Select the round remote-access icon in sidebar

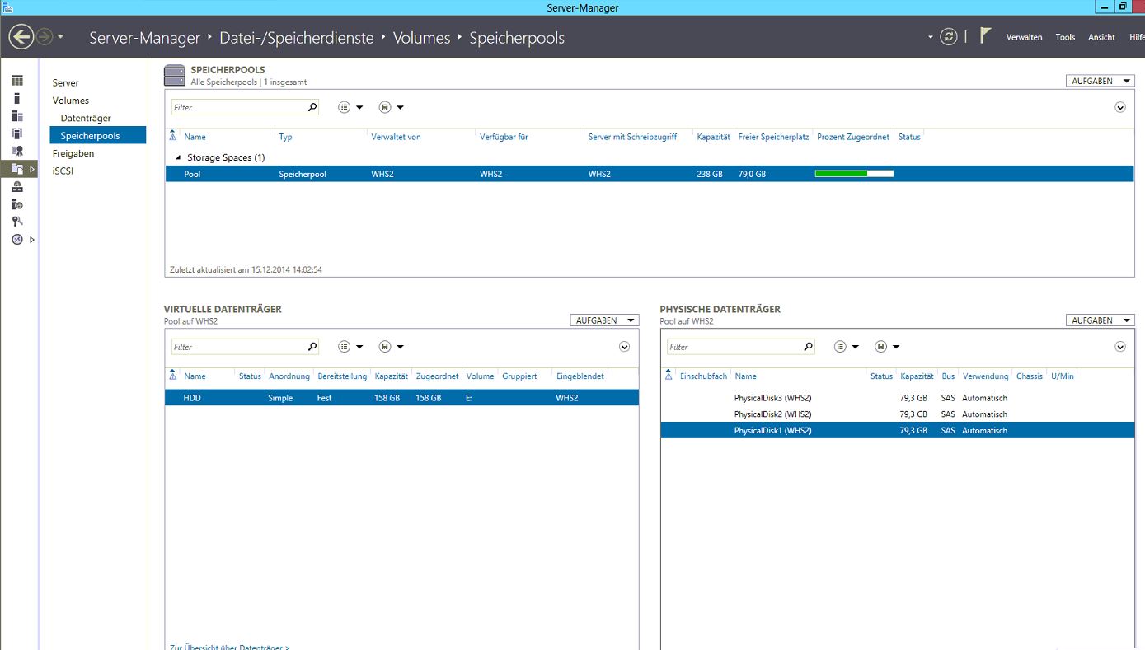17,239
